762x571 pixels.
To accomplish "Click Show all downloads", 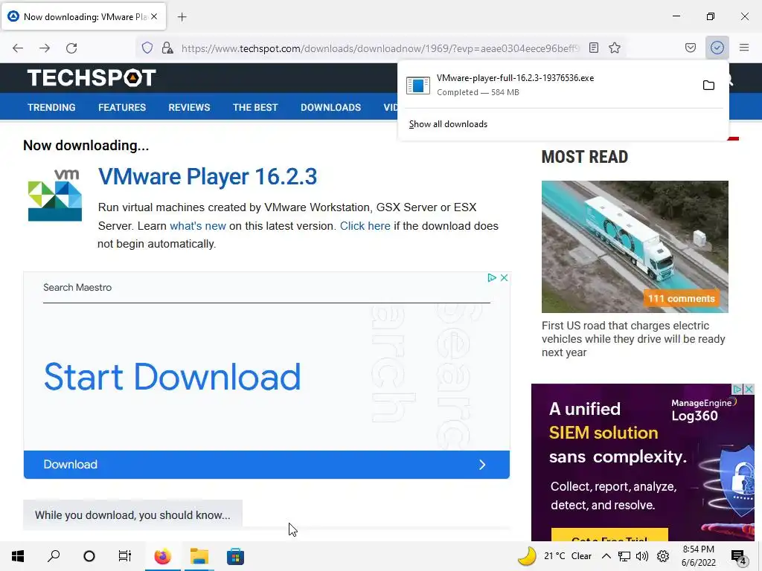I will click(448, 124).
